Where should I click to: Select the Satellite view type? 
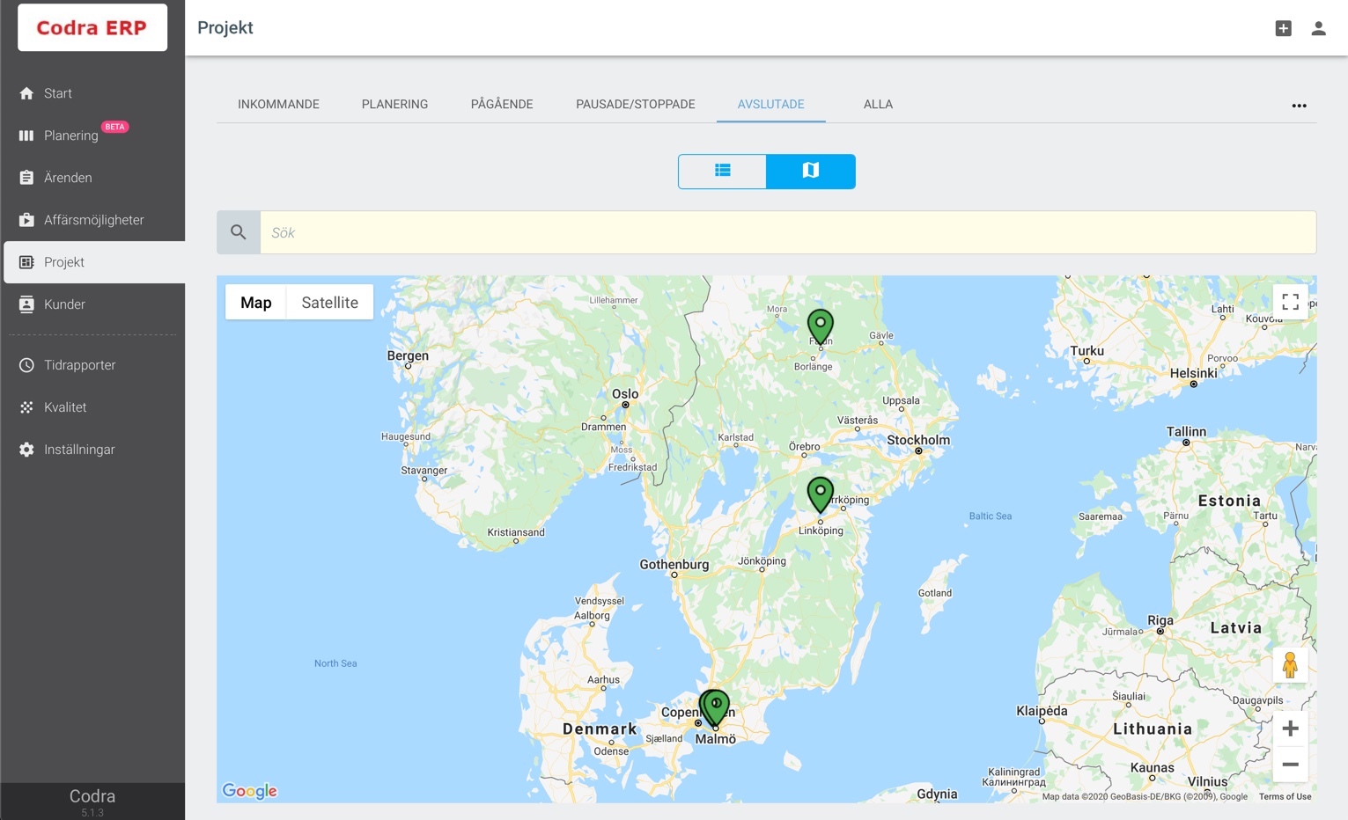click(330, 302)
